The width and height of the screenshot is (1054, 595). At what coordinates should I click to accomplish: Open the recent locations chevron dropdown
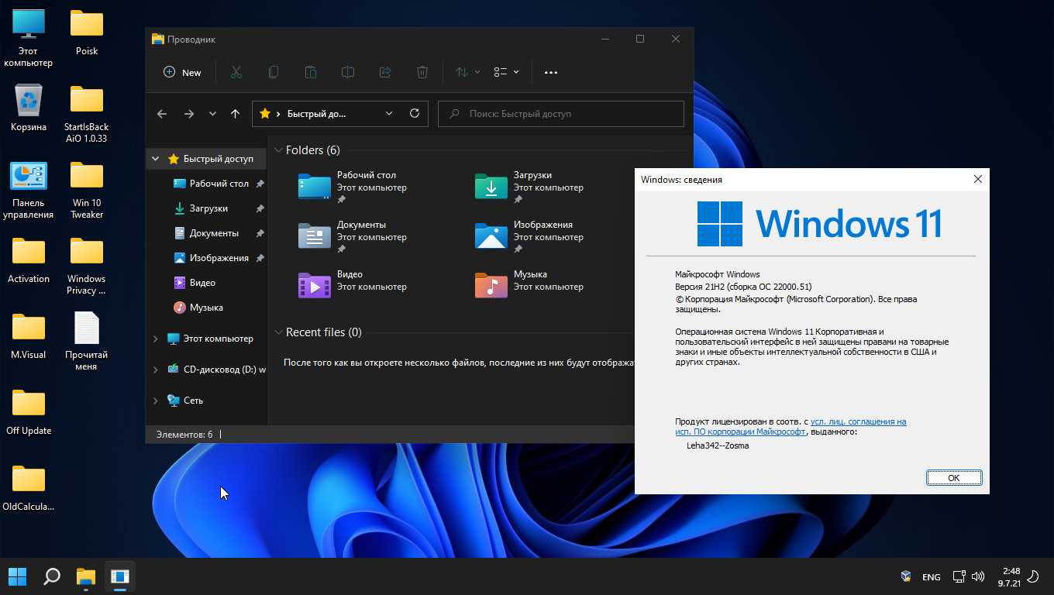tap(212, 114)
